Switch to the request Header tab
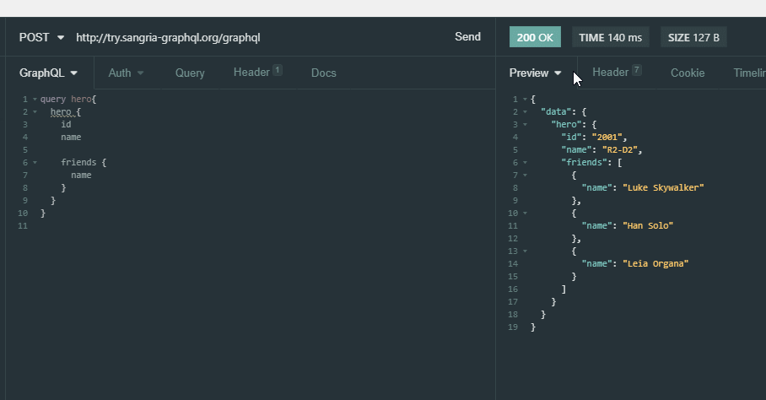The width and height of the screenshot is (766, 400). coord(257,73)
